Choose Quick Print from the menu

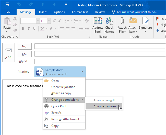pos(64,106)
